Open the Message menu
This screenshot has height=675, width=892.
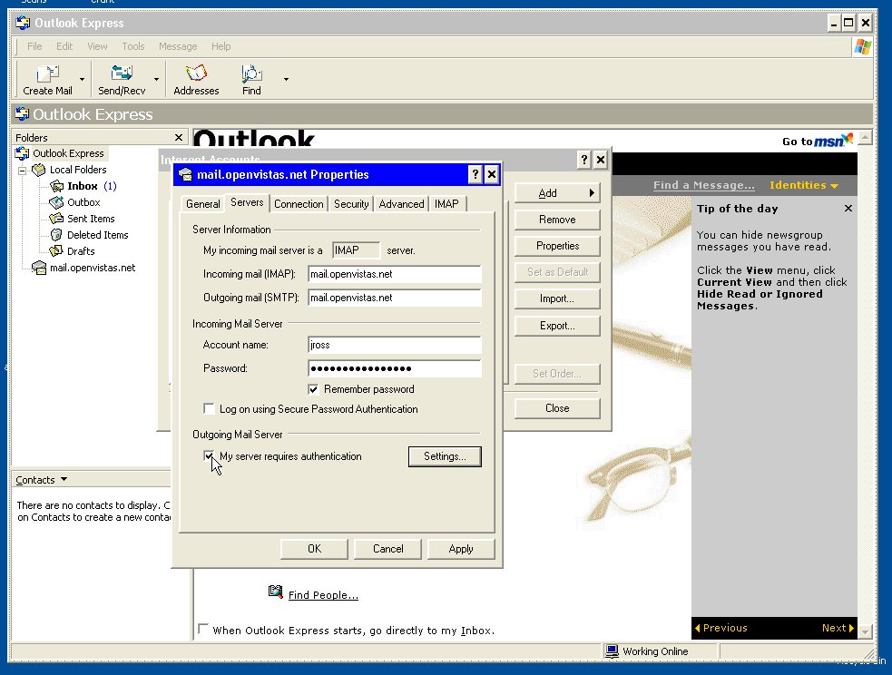pos(178,46)
